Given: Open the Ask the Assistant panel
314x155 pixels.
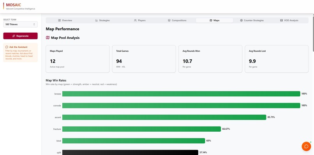Looking at the screenshot, I should pos(20,53).
